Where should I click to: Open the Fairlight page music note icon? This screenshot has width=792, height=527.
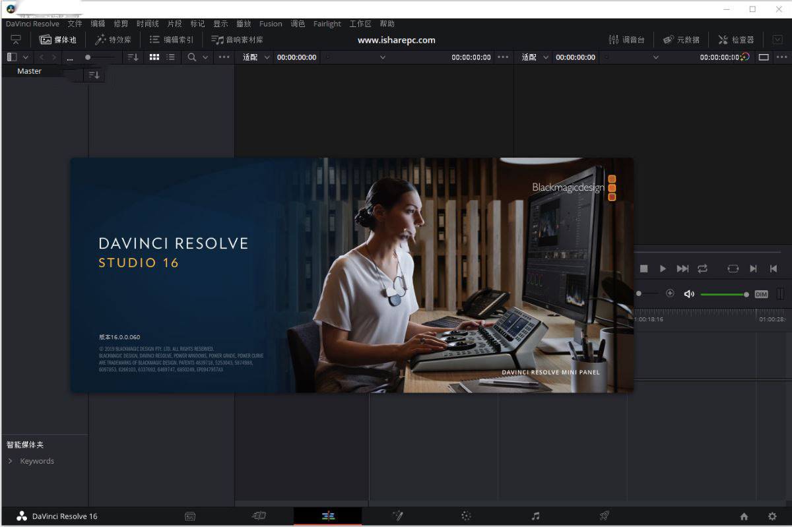click(535, 516)
